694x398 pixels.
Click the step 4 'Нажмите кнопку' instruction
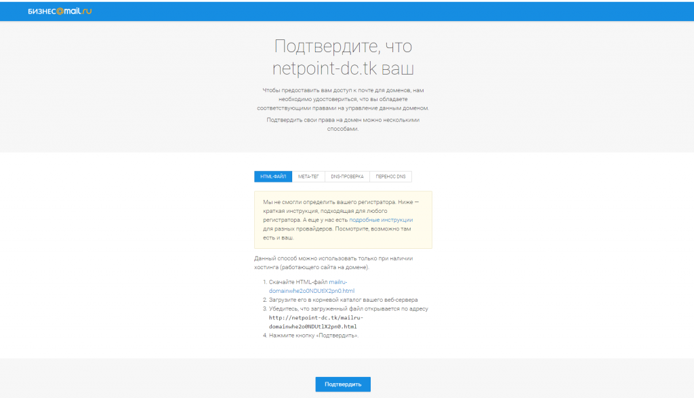(x=313, y=335)
